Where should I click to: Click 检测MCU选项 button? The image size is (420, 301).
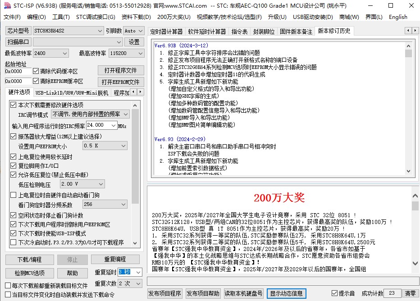[x=29, y=273]
